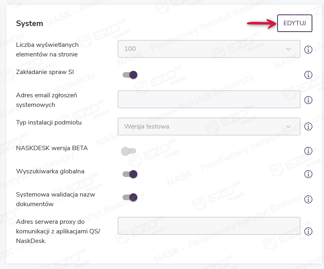Click chevron arrow on Wersja testowa combo box
The height and width of the screenshot is (269, 324).
pos(288,126)
